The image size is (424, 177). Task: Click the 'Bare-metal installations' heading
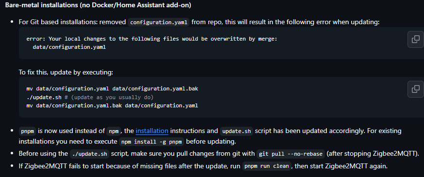98,5
